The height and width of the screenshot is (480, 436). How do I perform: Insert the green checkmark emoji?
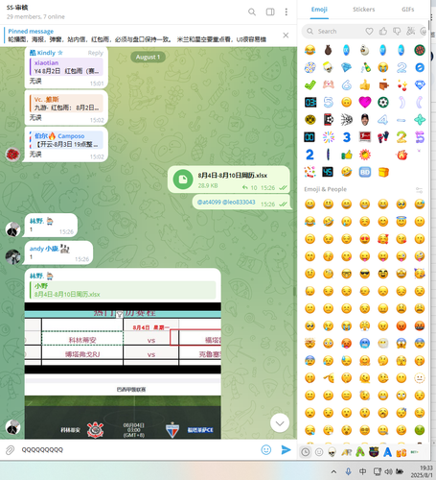tap(310, 84)
